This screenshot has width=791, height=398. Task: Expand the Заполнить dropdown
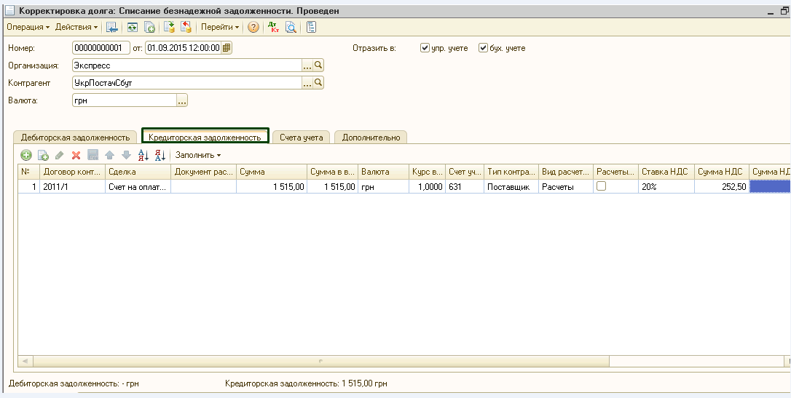tap(198, 155)
